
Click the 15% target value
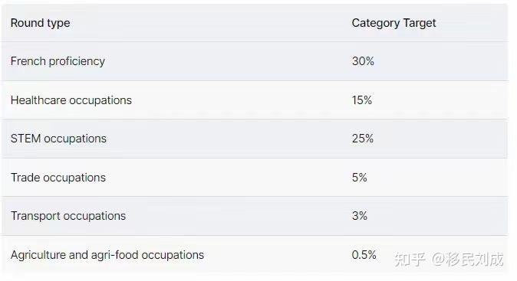click(x=362, y=100)
